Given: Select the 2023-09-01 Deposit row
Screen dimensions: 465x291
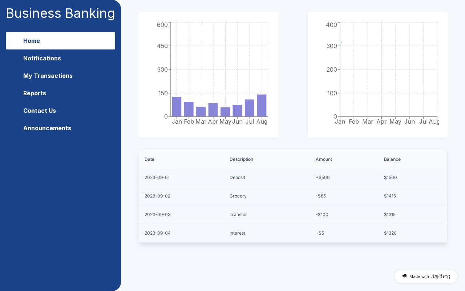Looking at the screenshot, I should click(292, 178).
